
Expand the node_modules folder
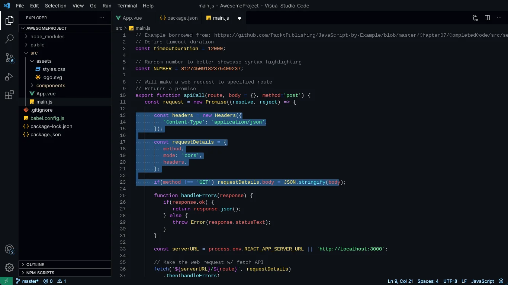click(x=65, y=36)
